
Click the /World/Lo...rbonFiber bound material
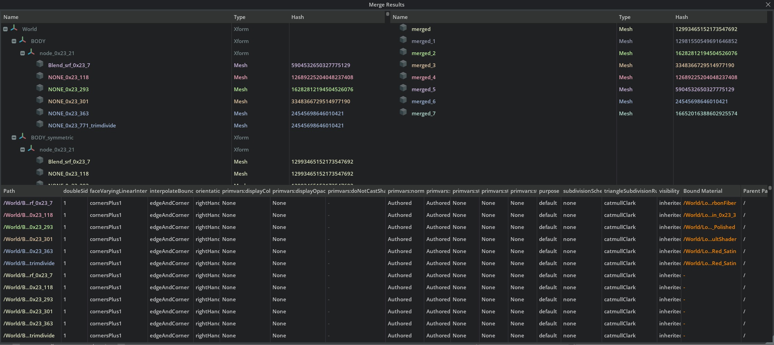click(710, 203)
